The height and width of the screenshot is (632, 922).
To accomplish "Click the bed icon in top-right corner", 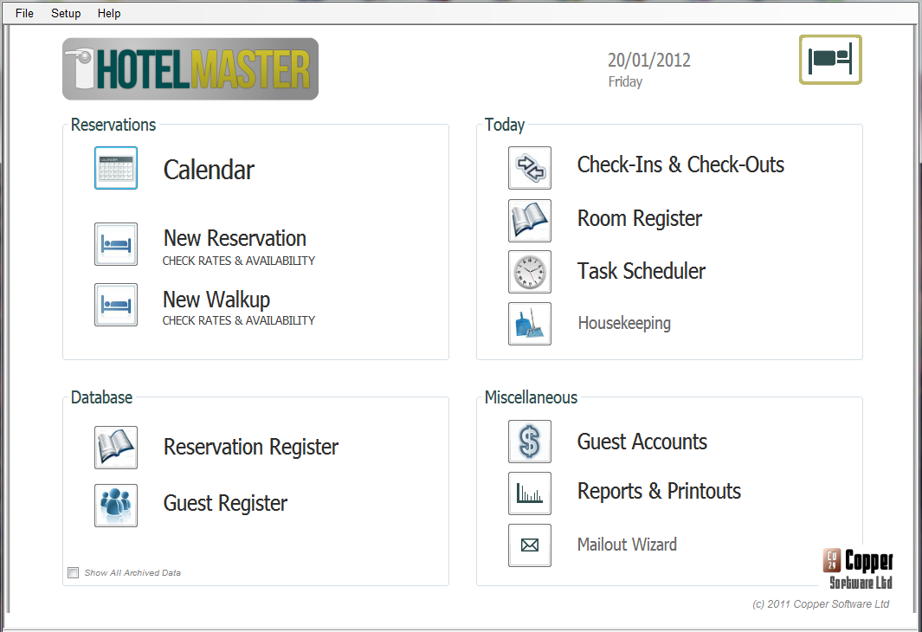I will [830, 60].
